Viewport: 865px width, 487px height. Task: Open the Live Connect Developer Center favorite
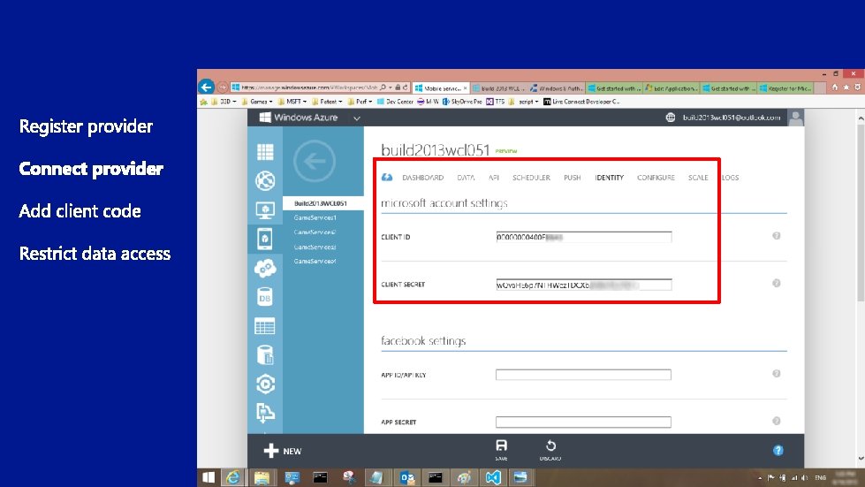pos(581,102)
